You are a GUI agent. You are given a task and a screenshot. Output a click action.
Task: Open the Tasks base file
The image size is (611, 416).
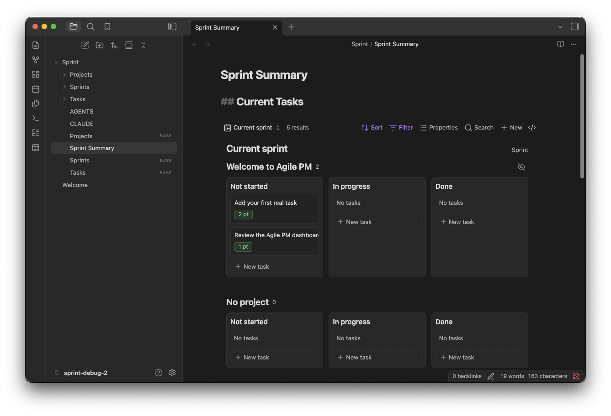pos(114,172)
